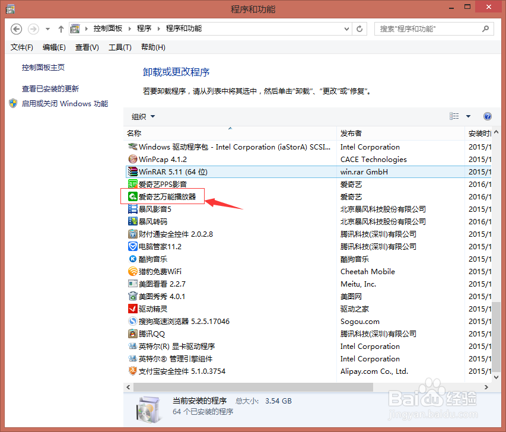The height and width of the screenshot is (432, 506).
Task: Click the 酷狗音乐 icon
Action: [133, 259]
